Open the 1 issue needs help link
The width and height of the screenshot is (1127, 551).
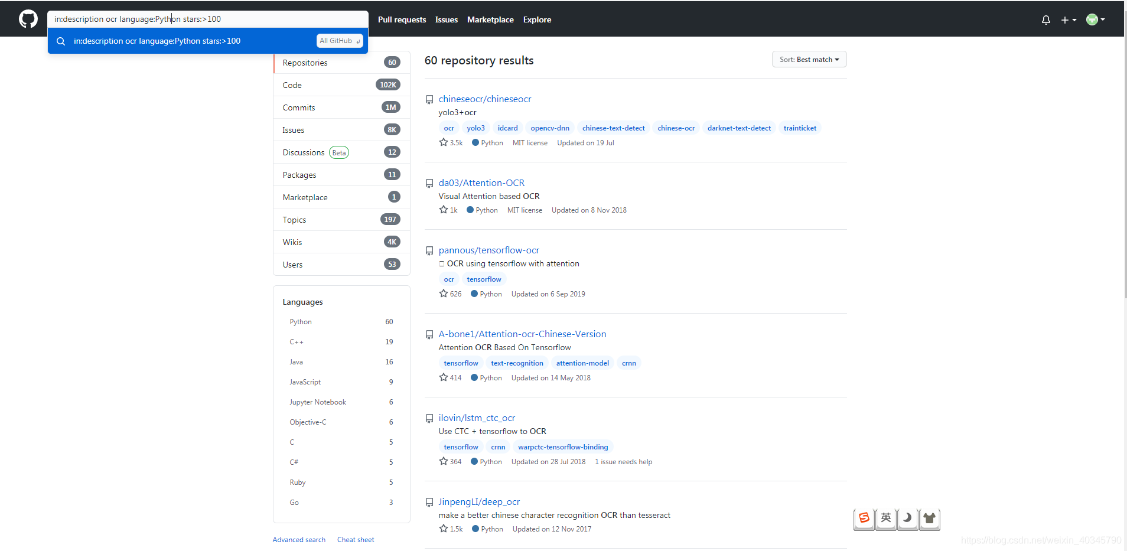623,462
